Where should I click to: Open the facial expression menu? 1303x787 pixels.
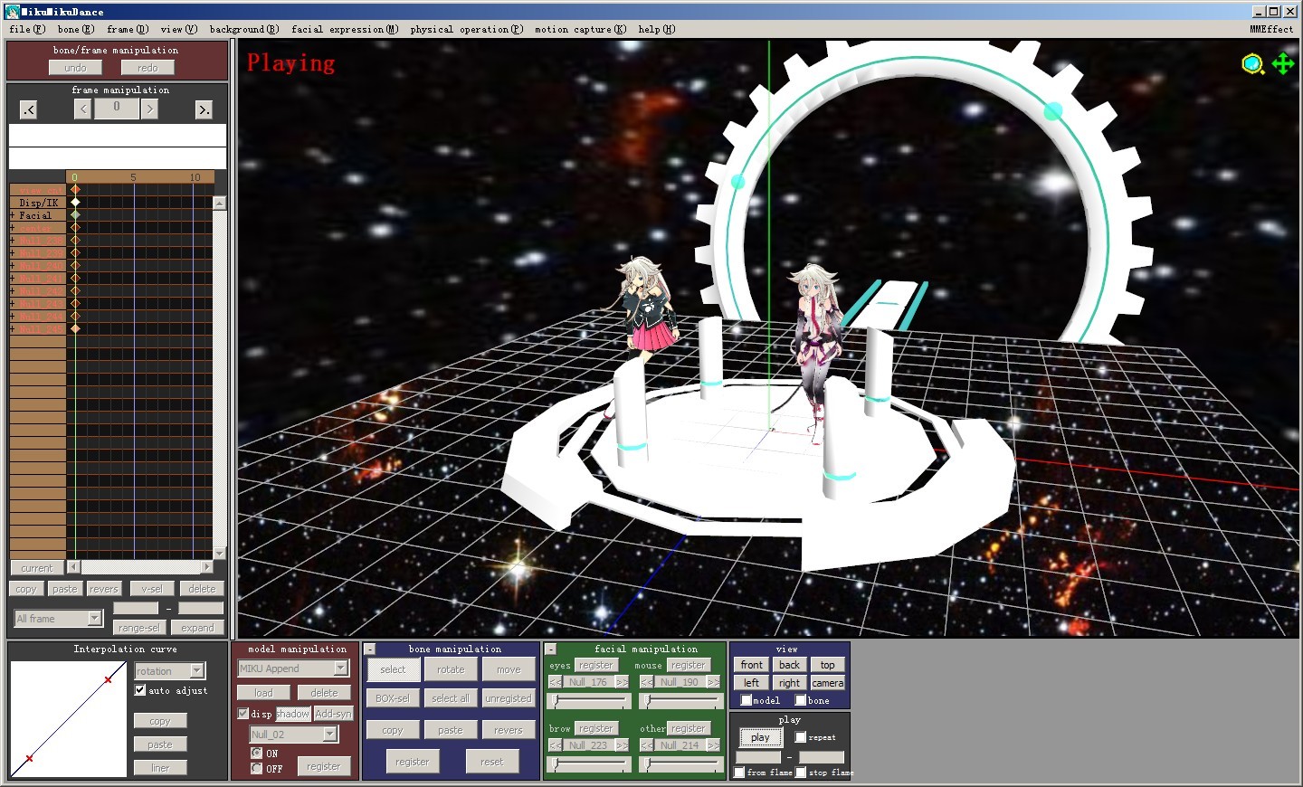click(345, 29)
